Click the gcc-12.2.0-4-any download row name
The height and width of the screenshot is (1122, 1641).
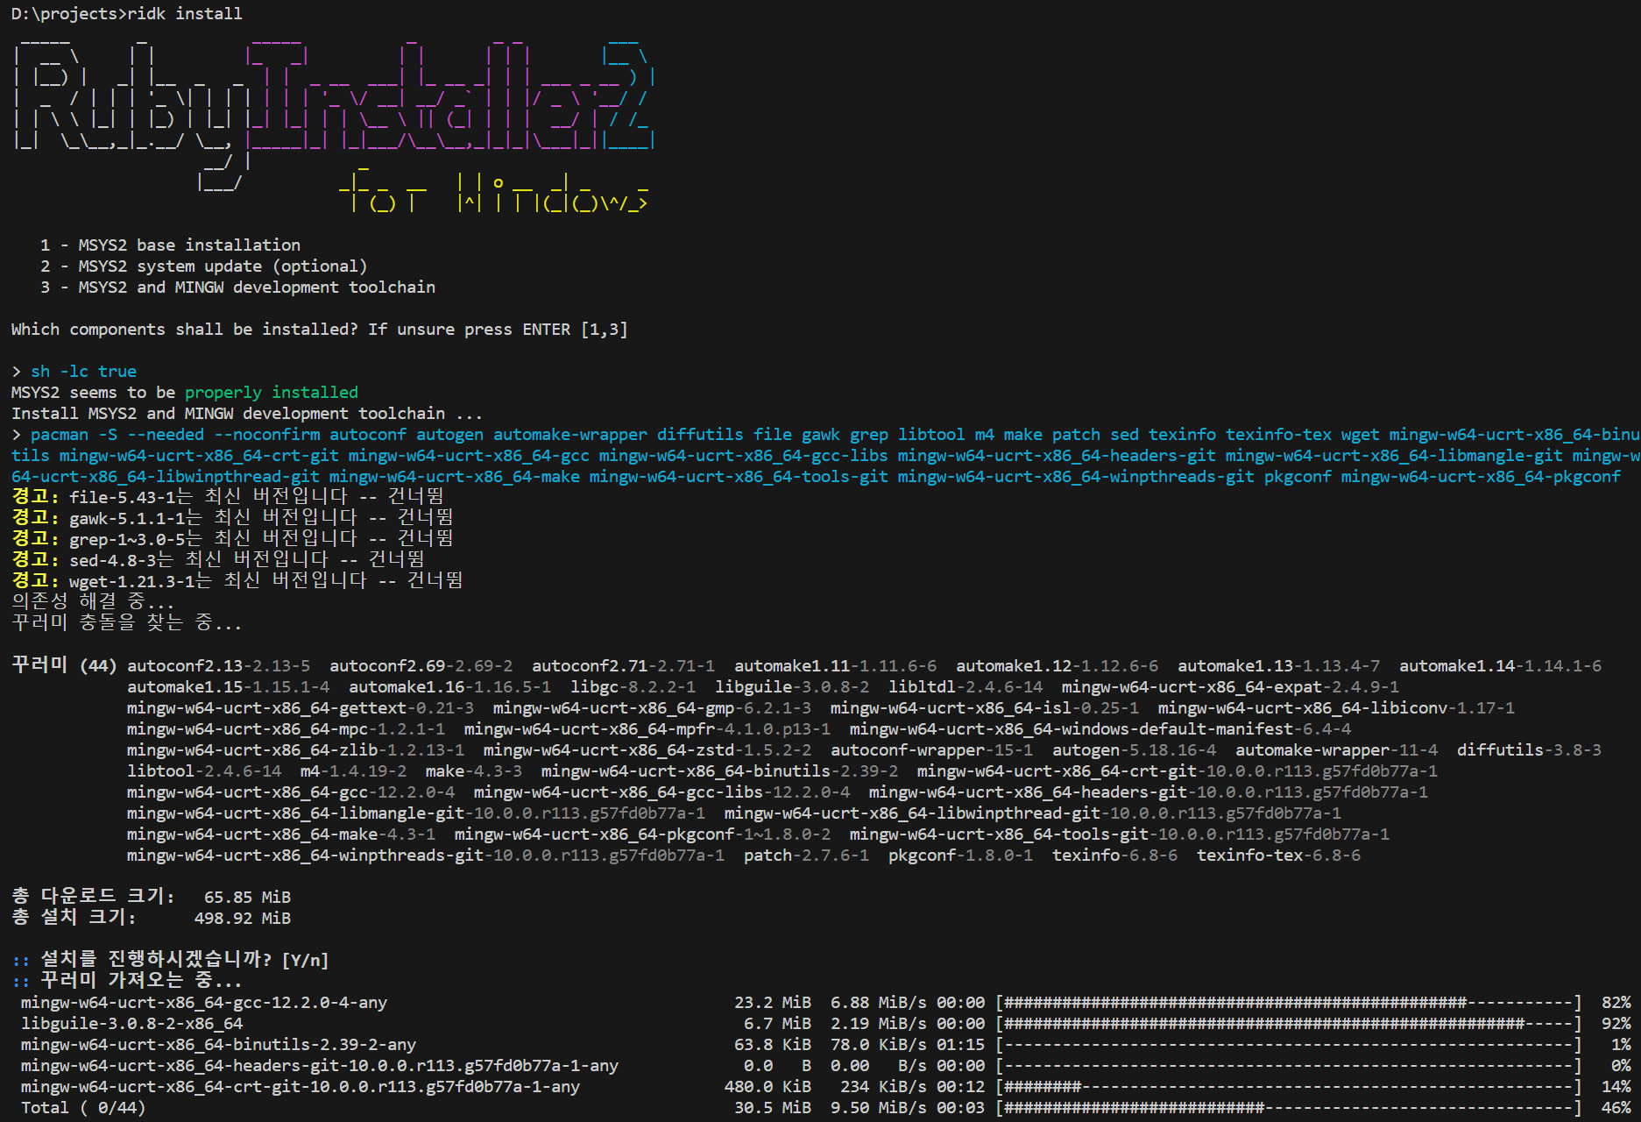[204, 1002]
